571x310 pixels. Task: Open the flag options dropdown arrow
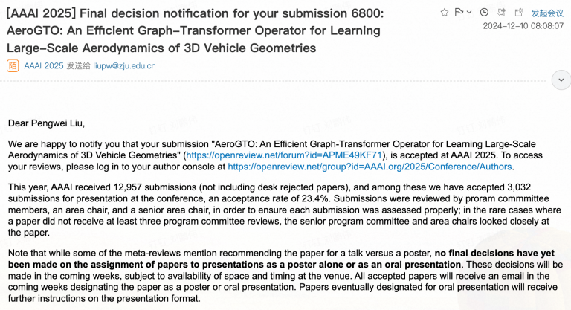469,13
